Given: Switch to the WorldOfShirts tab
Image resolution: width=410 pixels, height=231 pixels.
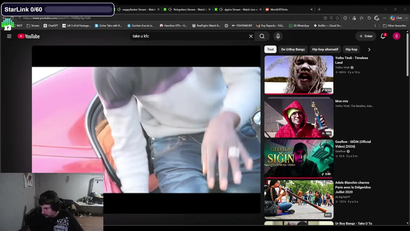Looking at the screenshot, I should click(x=289, y=10).
